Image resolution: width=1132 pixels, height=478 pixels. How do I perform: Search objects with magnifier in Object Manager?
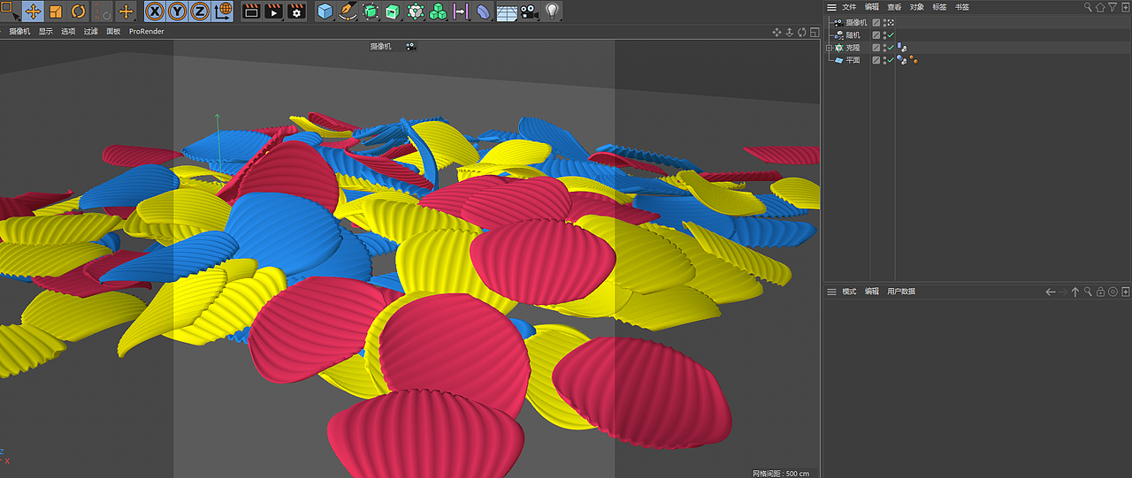tap(1089, 7)
